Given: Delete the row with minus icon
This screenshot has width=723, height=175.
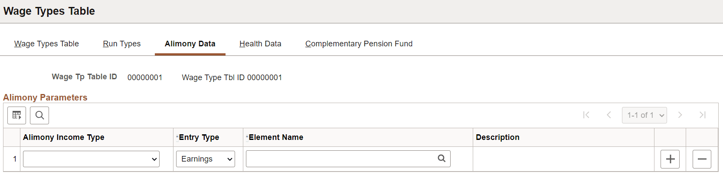Looking at the screenshot, I should [x=702, y=159].
